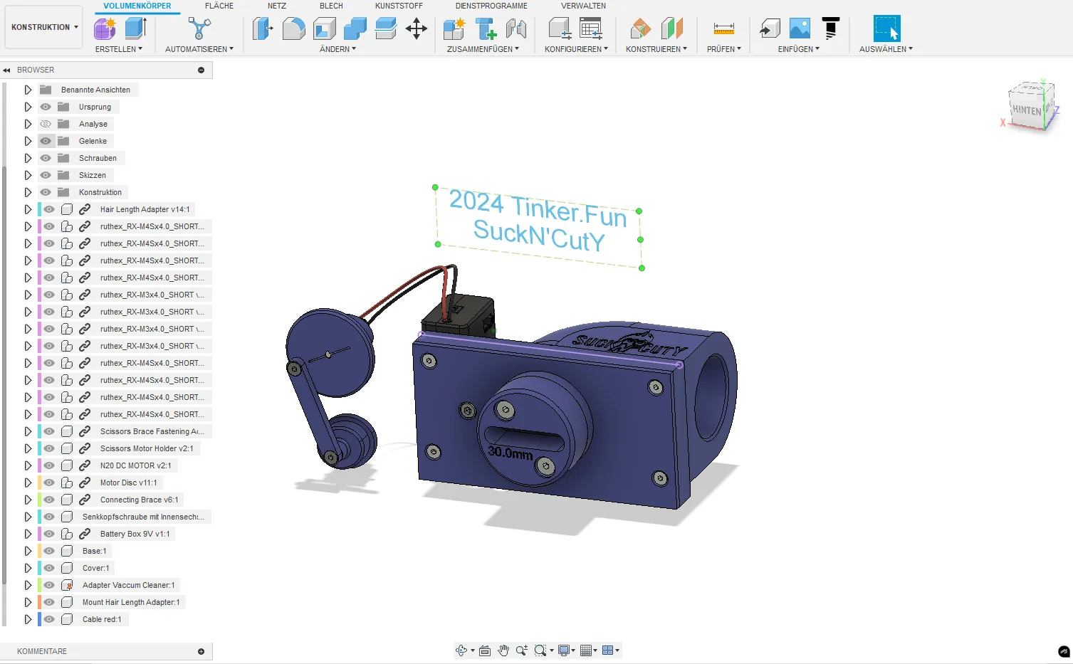Click the Measure ruler icon
1073x664 pixels.
tap(724, 28)
